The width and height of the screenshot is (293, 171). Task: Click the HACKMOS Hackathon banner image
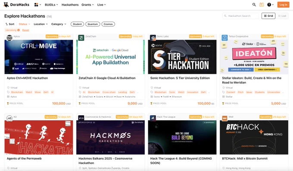tap(110, 137)
